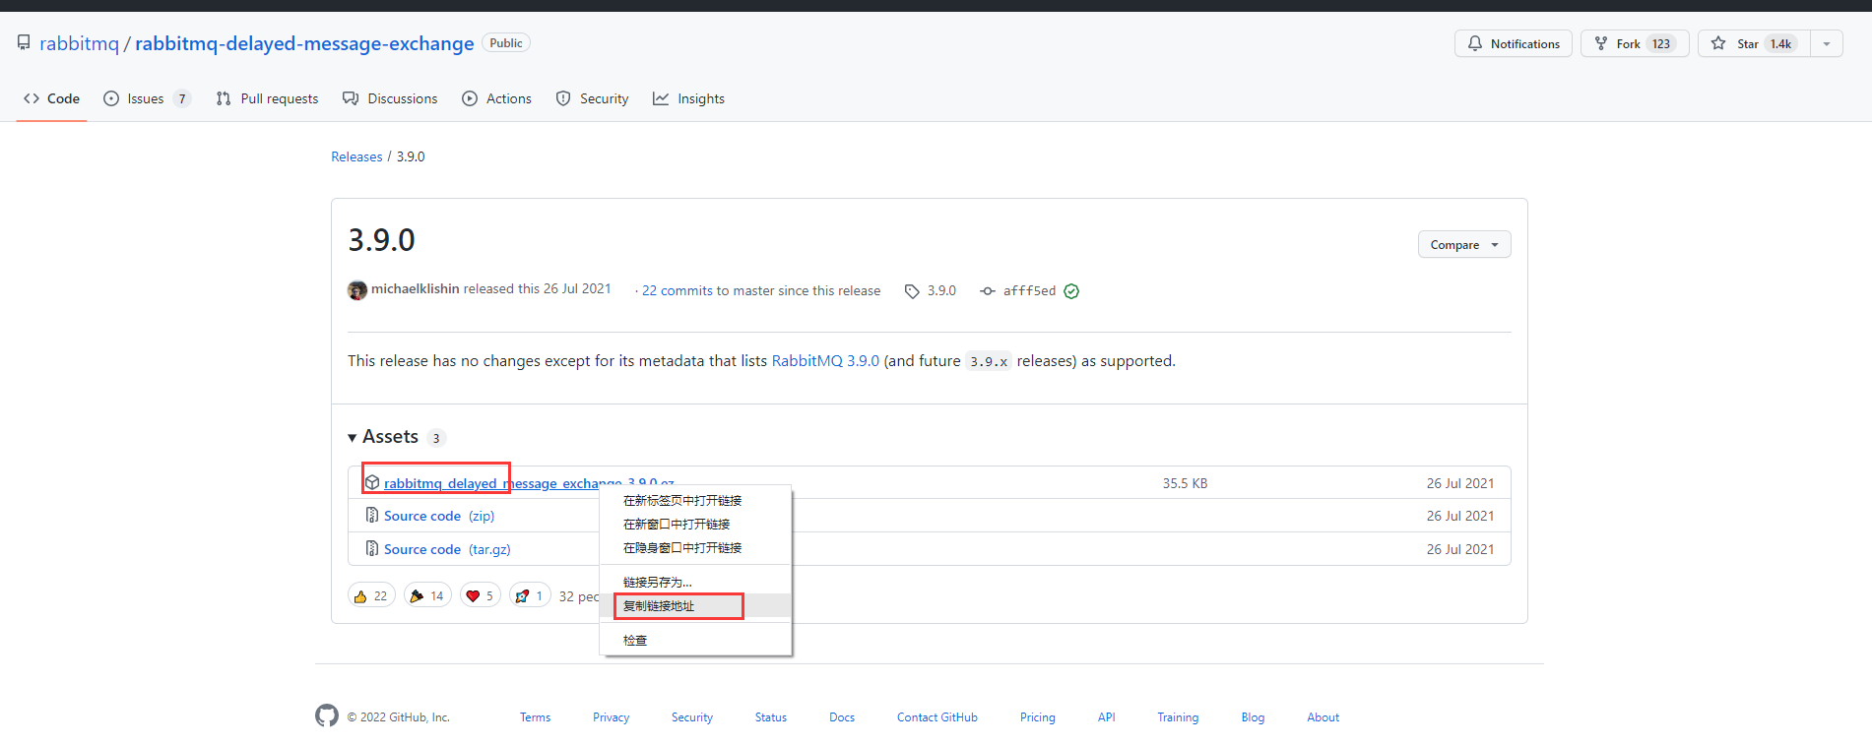
Task: Open the rabbitmq owner link
Action: [79, 43]
